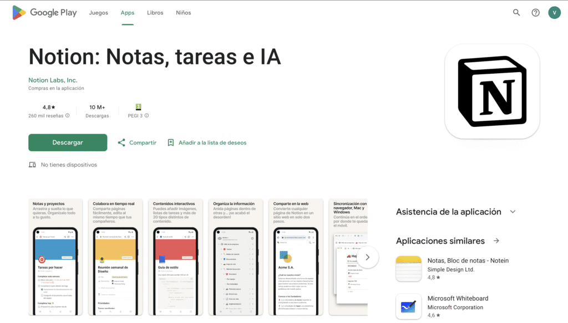Switch to the Apps tab

(128, 13)
